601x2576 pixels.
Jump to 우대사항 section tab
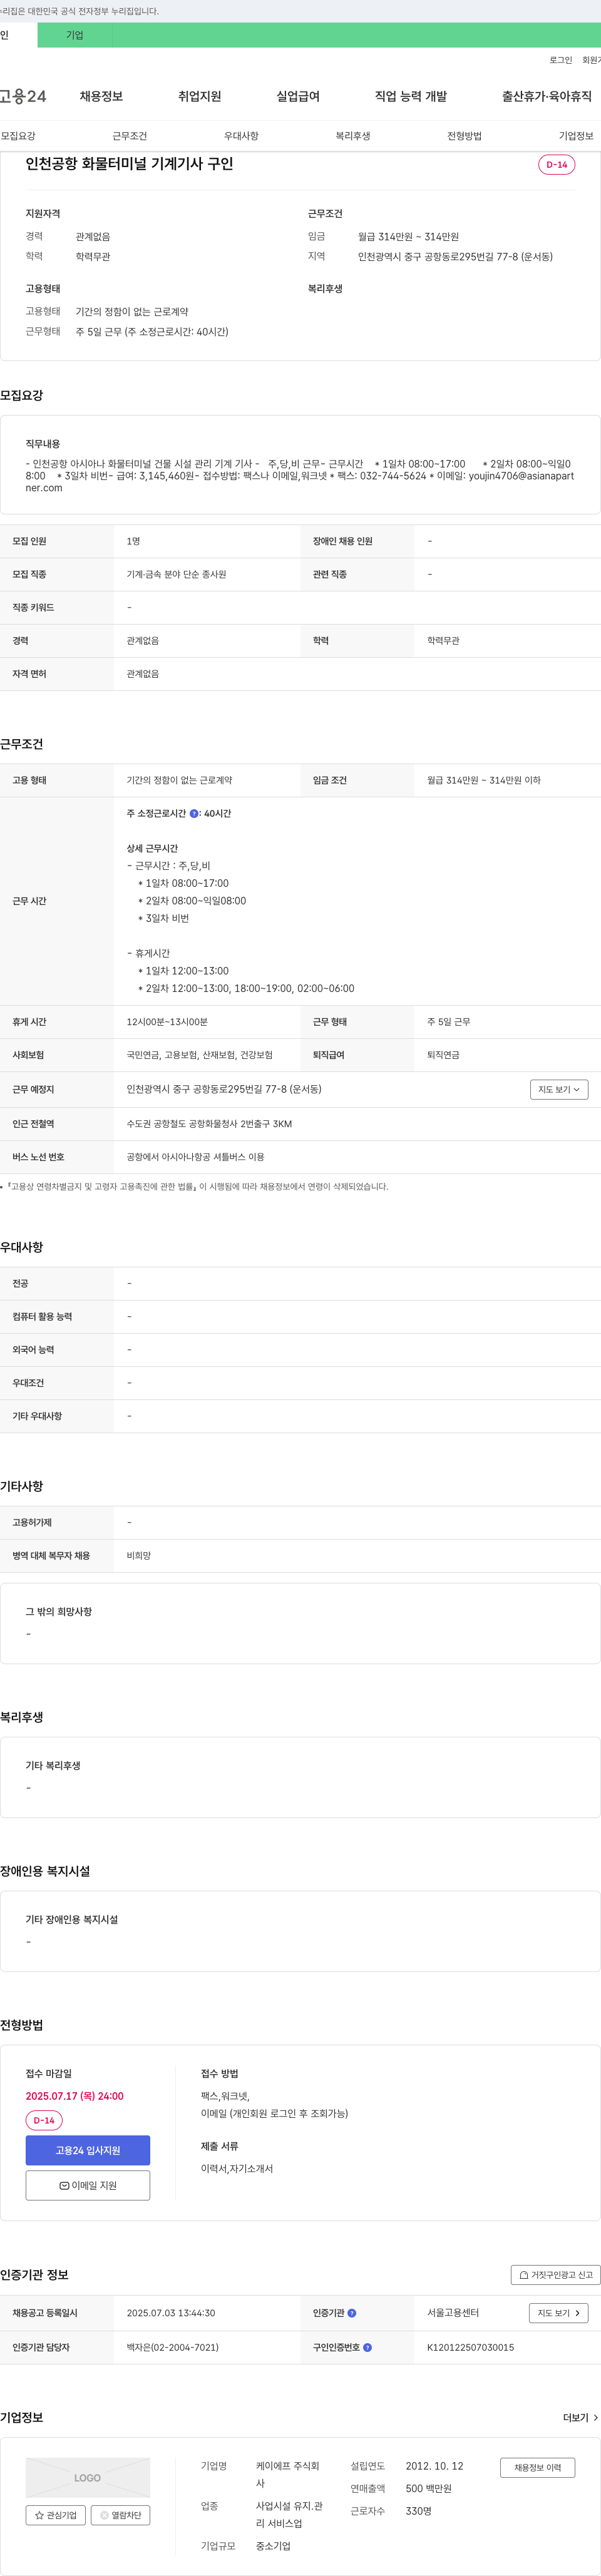click(241, 136)
